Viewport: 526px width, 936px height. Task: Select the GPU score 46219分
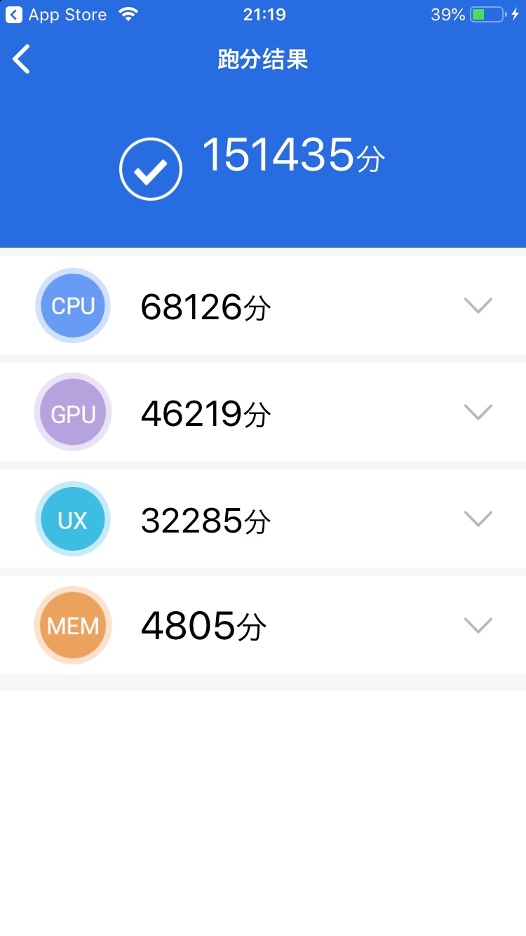tap(205, 414)
